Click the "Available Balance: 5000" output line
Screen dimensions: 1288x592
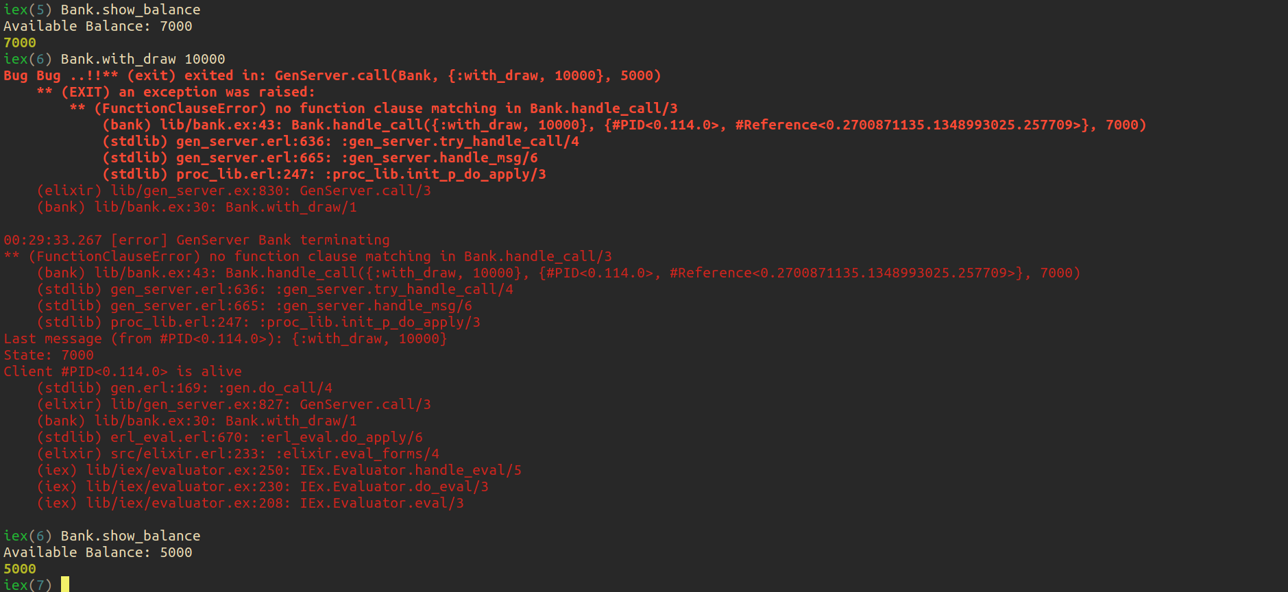tap(97, 552)
